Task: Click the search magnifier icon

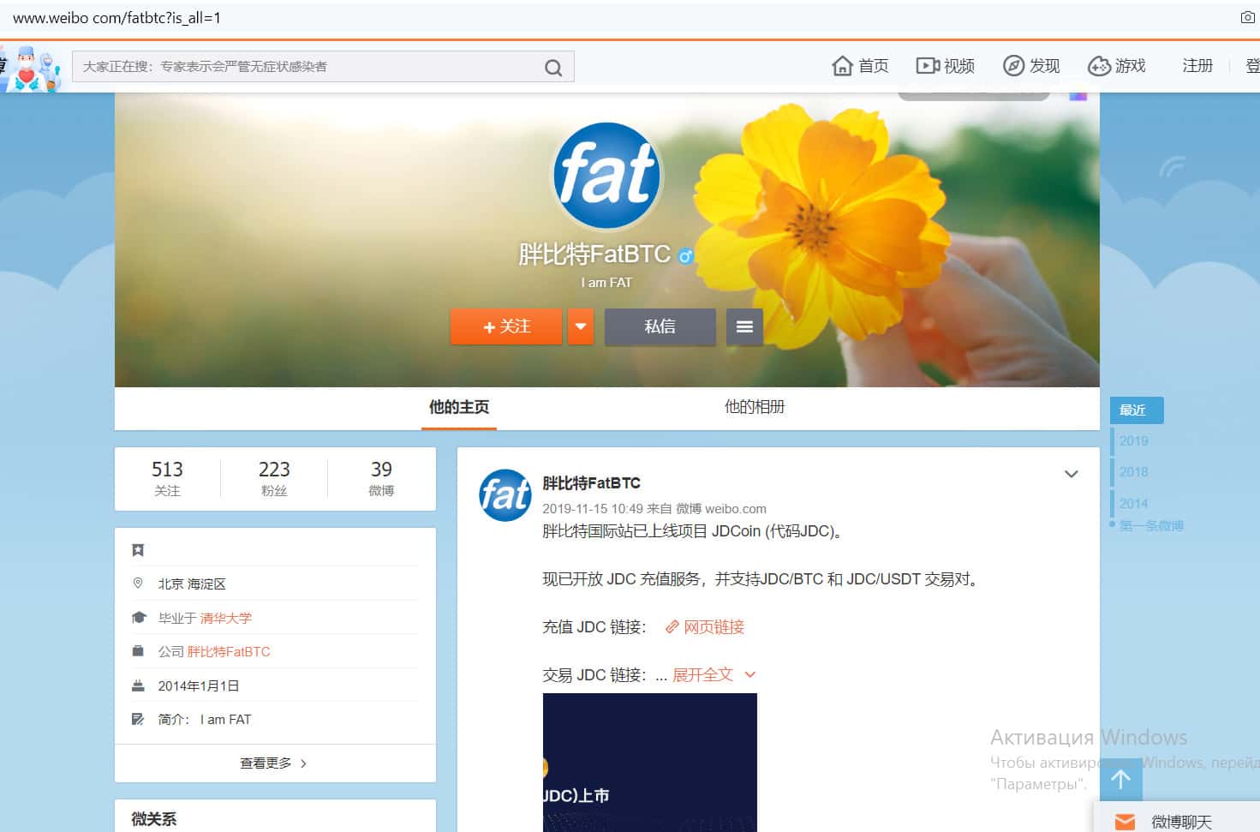Action: tap(553, 68)
